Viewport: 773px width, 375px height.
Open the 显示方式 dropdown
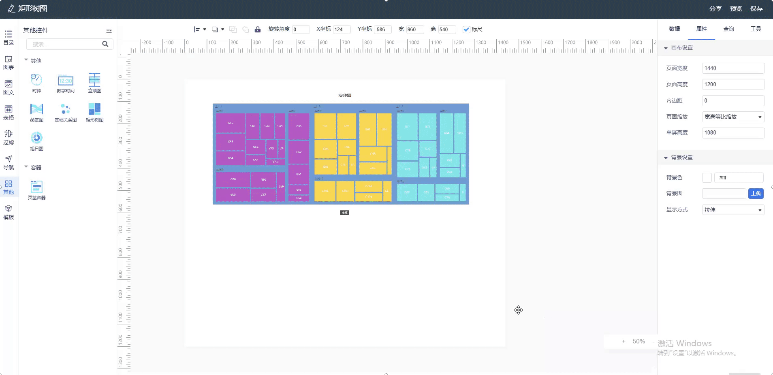[733, 210]
